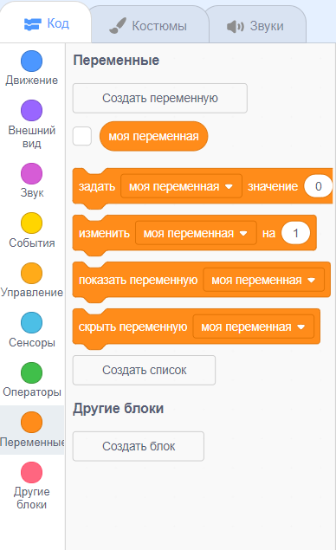Click the speaker icon on Звуки tab
The width and height of the screenshot is (336, 550).
point(235,26)
